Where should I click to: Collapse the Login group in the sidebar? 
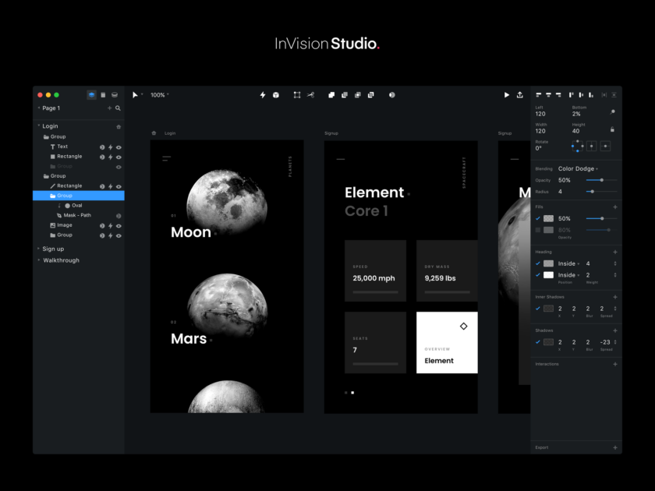click(37, 125)
